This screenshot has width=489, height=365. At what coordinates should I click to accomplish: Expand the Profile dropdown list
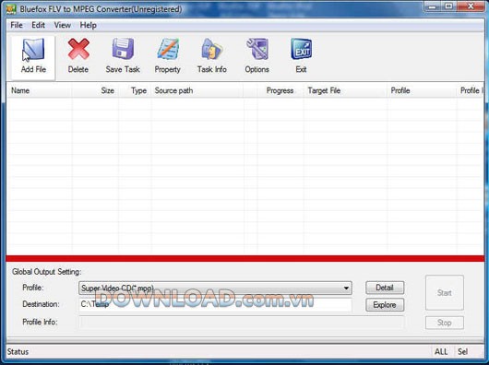[x=346, y=288]
